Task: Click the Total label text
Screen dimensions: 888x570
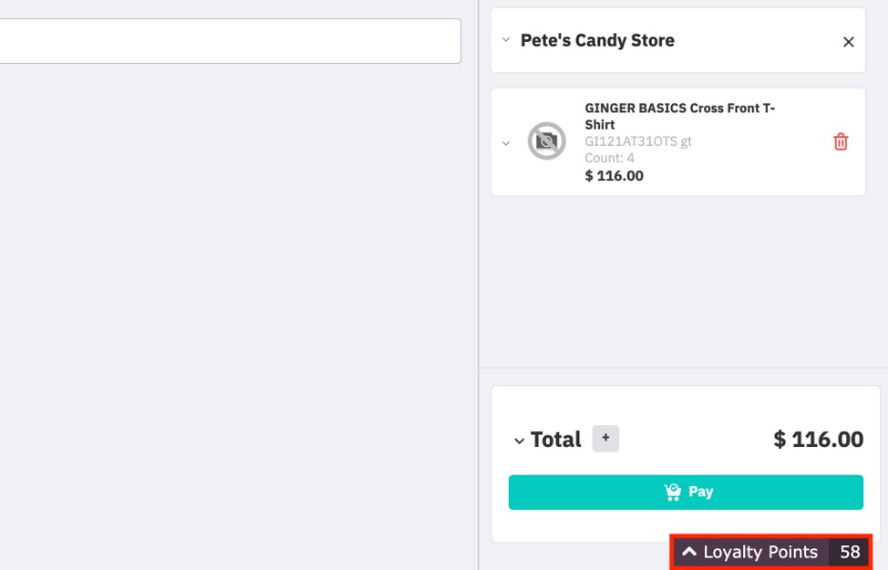Action: click(x=555, y=439)
